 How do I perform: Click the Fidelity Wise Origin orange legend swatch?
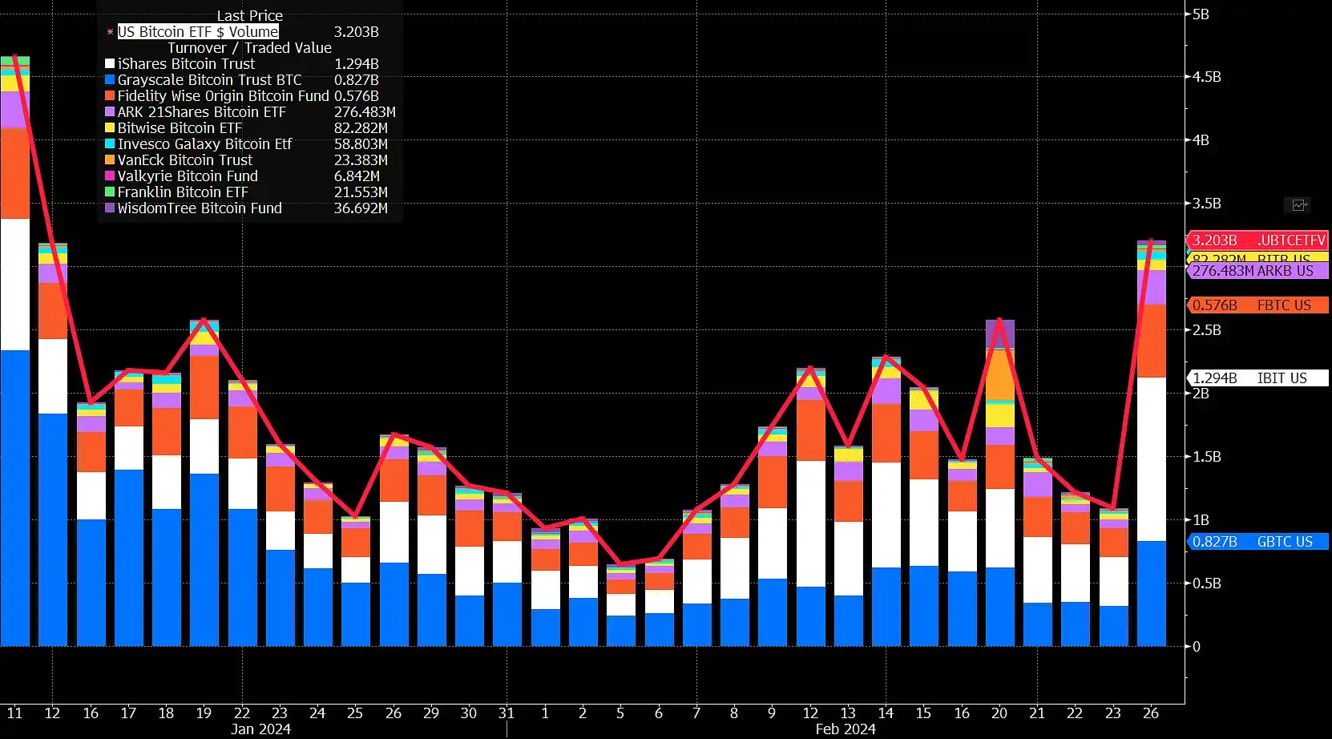pos(110,96)
